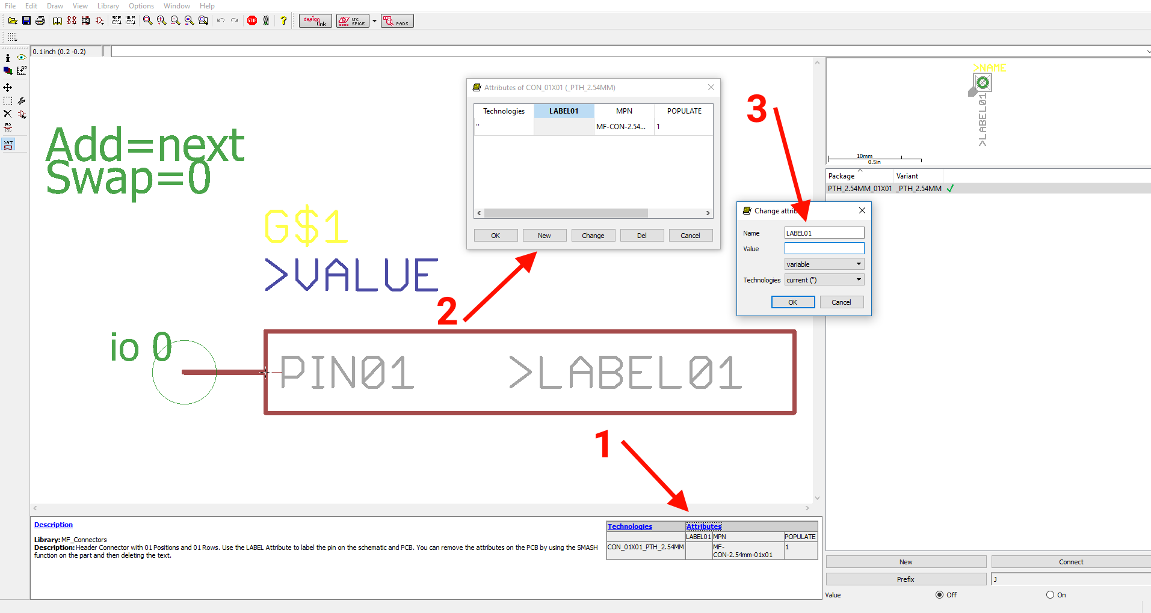The height and width of the screenshot is (613, 1151).
Task: Select the Move tool in sidebar
Action: point(8,88)
